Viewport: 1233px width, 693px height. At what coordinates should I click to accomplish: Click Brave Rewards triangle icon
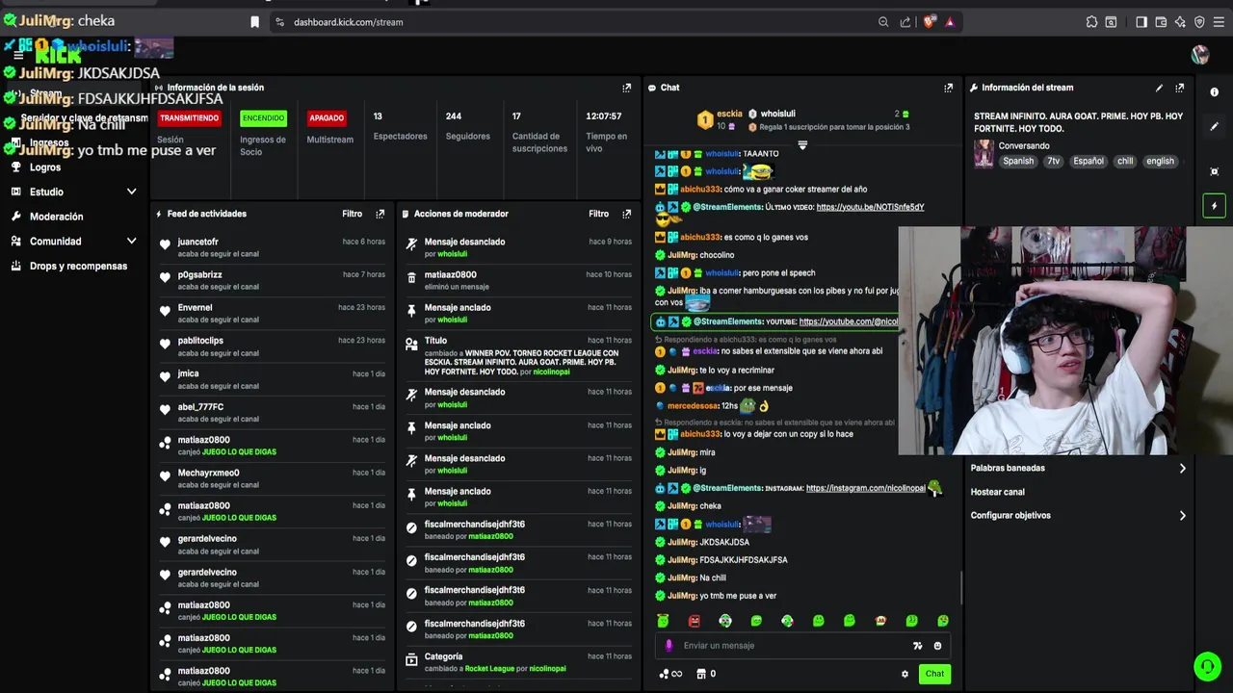coord(950,22)
